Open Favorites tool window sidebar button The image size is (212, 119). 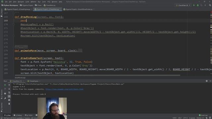coord(1,107)
